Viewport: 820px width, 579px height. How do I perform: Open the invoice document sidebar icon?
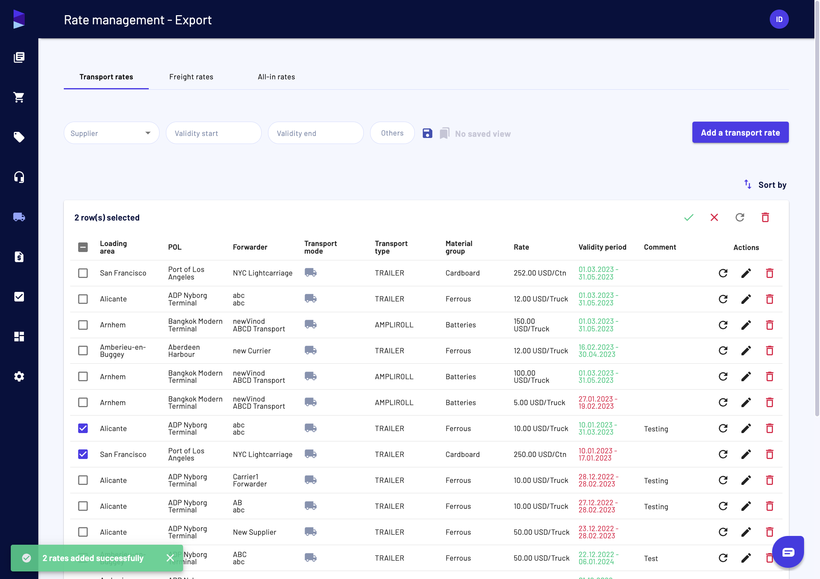(x=19, y=257)
